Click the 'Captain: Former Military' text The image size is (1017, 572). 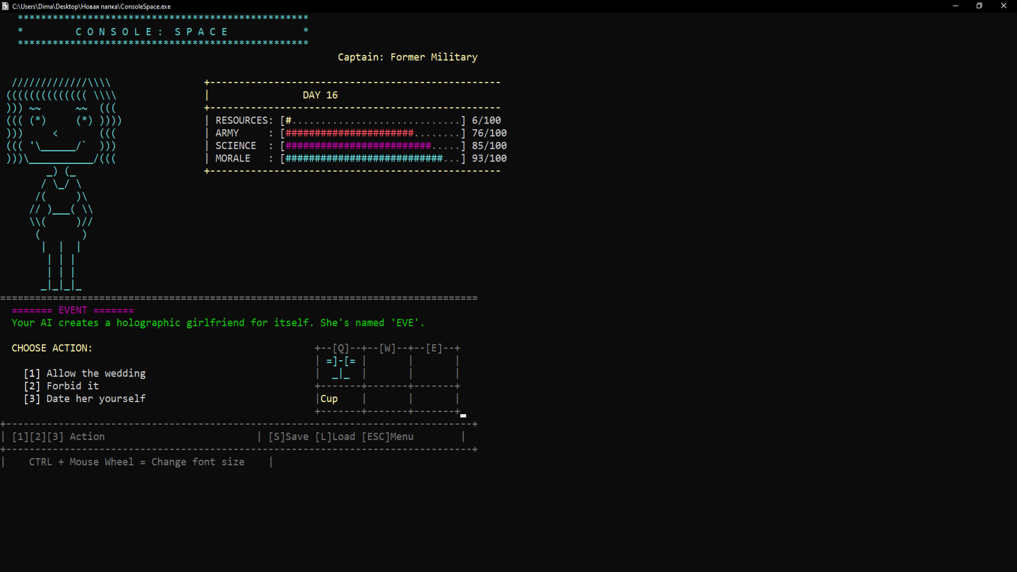[407, 57]
